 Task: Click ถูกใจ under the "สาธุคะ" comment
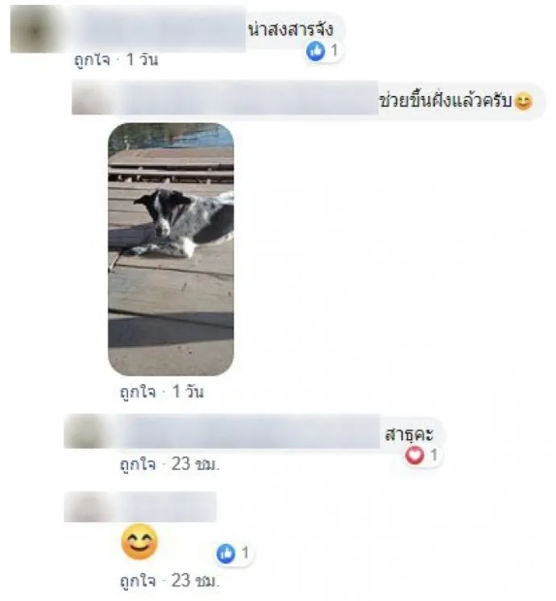tap(138, 465)
